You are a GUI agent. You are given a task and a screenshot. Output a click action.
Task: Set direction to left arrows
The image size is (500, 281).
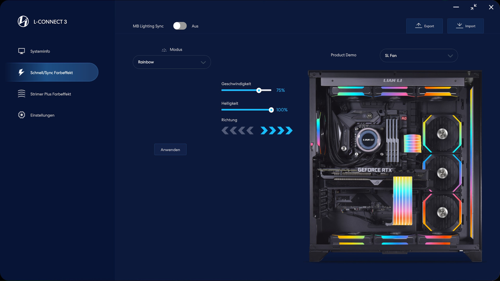[x=238, y=130]
